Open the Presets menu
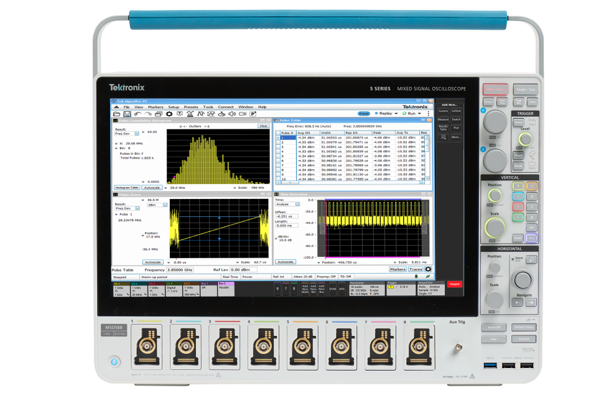The image size is (614, 393). 191,107
